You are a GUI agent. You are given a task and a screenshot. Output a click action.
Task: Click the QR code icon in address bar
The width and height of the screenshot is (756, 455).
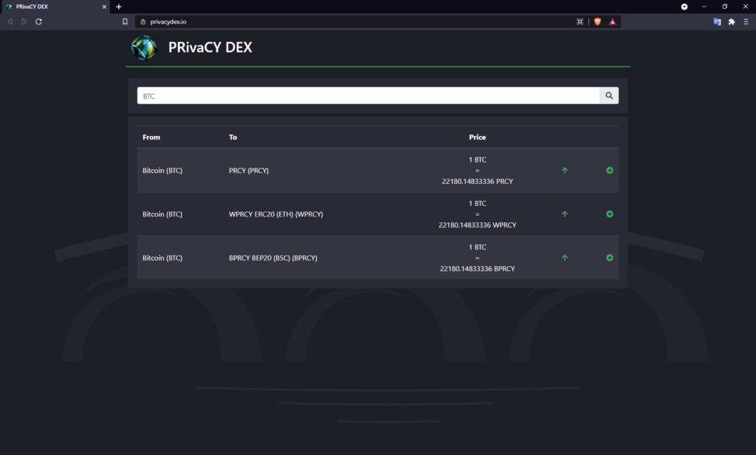[580, 21]
